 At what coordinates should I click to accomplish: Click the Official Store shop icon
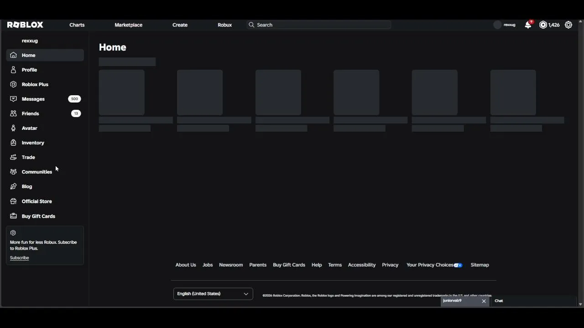point(13,201)
